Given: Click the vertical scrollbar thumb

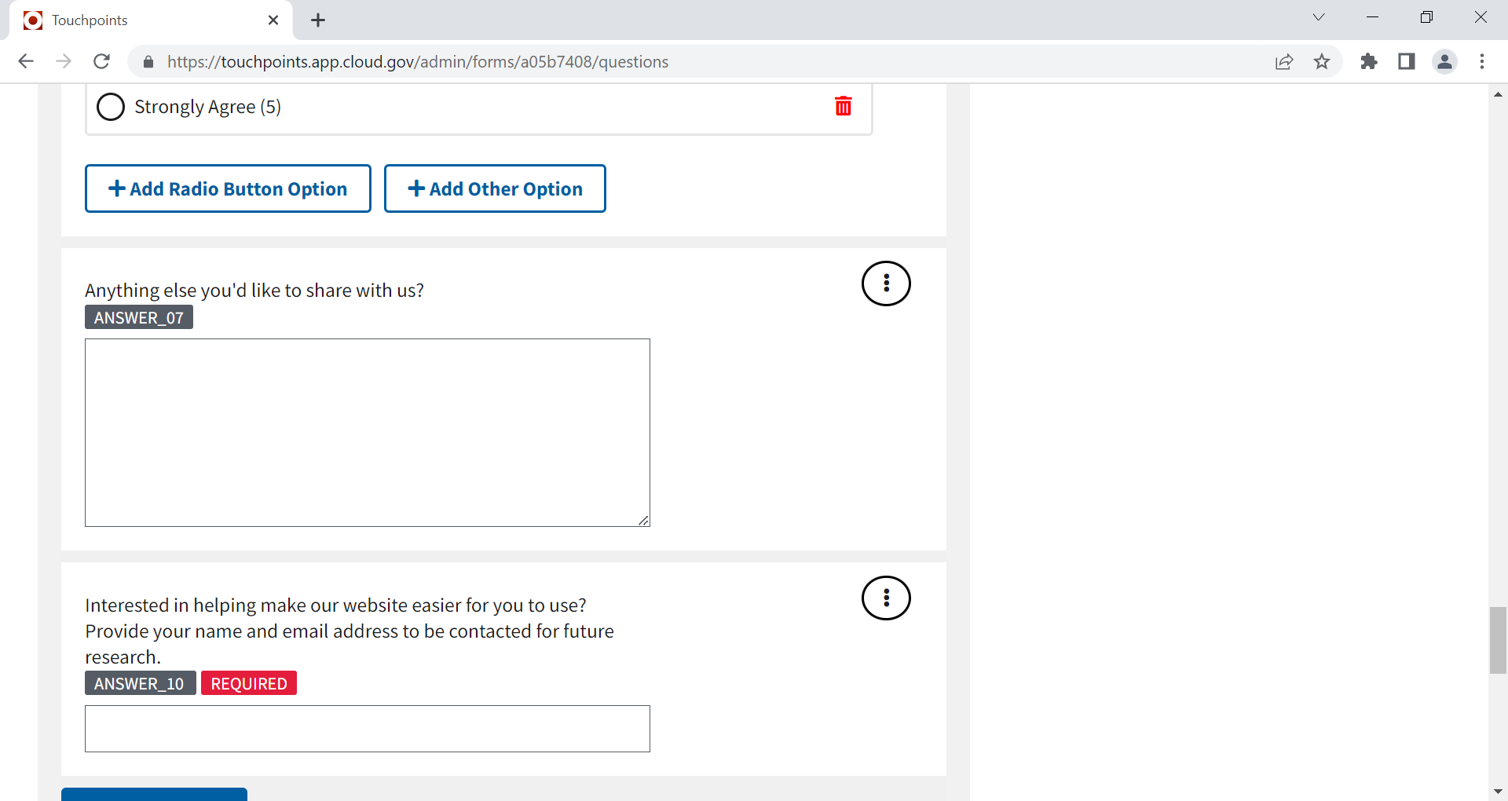Looking at the screenshot, I should (1498, 640).
